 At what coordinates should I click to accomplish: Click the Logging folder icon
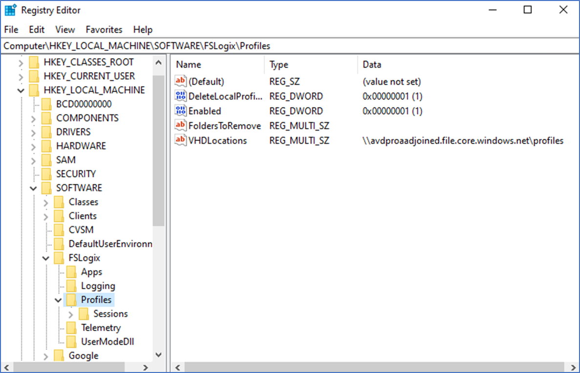coord(71,286)
